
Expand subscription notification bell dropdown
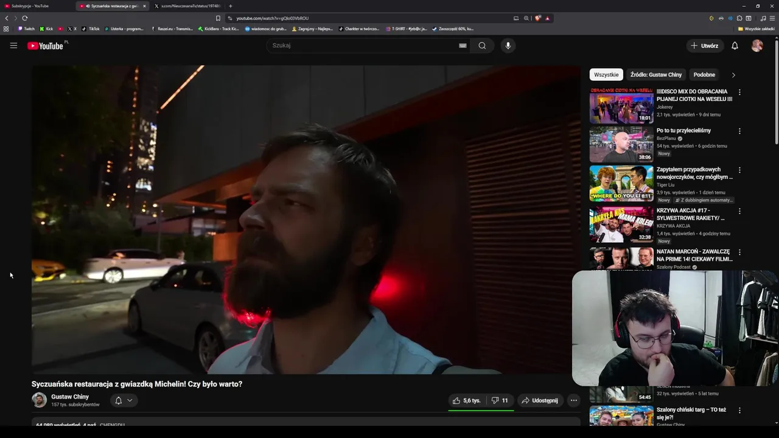(124, 400)
